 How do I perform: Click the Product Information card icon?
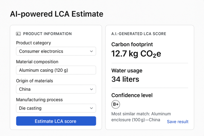(18, 34)
